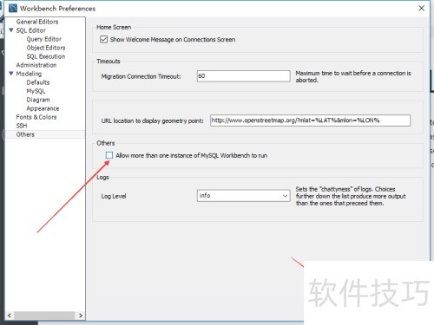Viewport: 434px width, 325px height.
Task: Open Modeling Defaults page
Action: 38,82
